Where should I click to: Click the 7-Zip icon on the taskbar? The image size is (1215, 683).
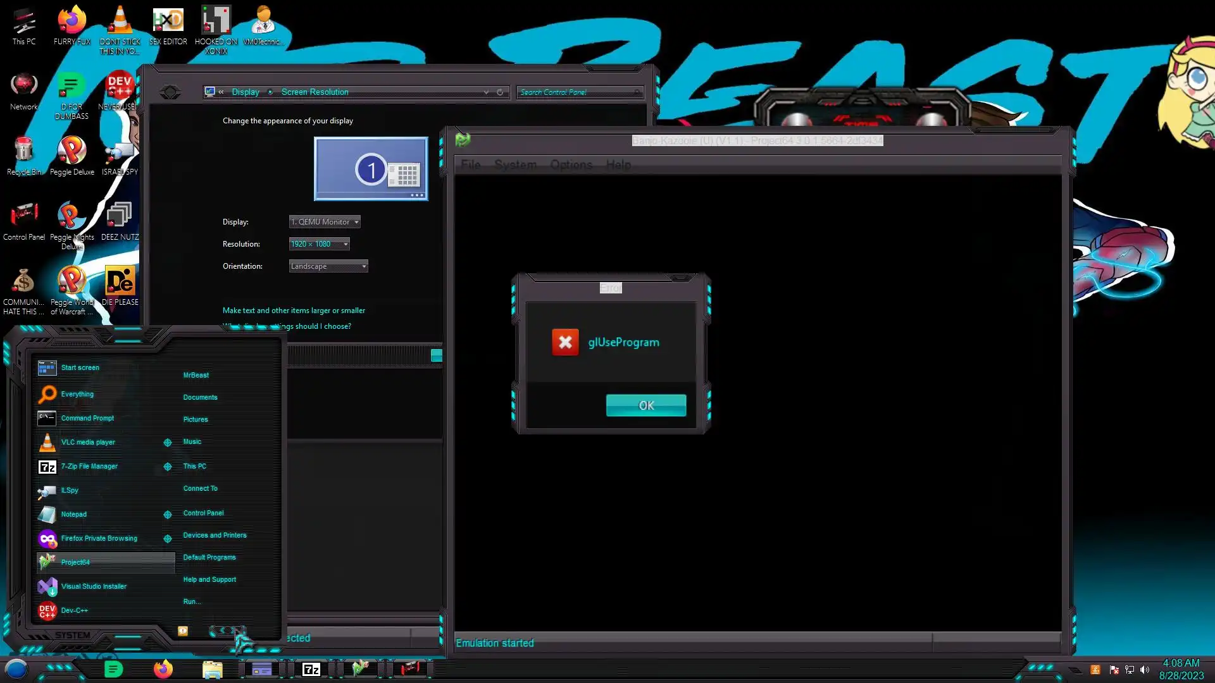(x=311, y=669)
